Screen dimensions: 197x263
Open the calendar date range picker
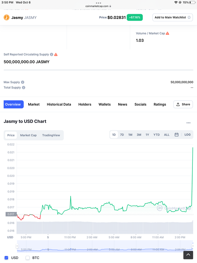click(176, 135)
